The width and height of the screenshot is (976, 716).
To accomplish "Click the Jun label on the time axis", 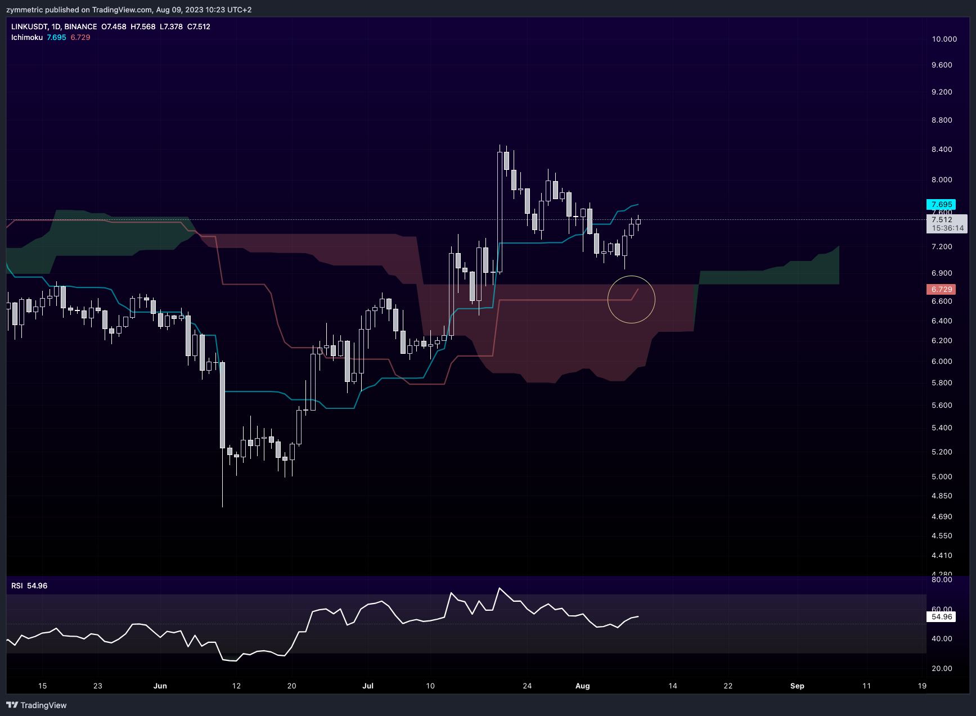I will tap(160, 686).
